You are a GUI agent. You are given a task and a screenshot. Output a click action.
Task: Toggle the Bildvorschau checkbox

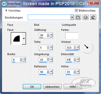pos(76,11)
